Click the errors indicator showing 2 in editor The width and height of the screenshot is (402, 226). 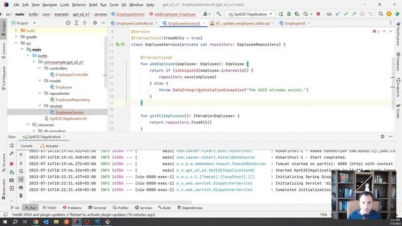376,31
